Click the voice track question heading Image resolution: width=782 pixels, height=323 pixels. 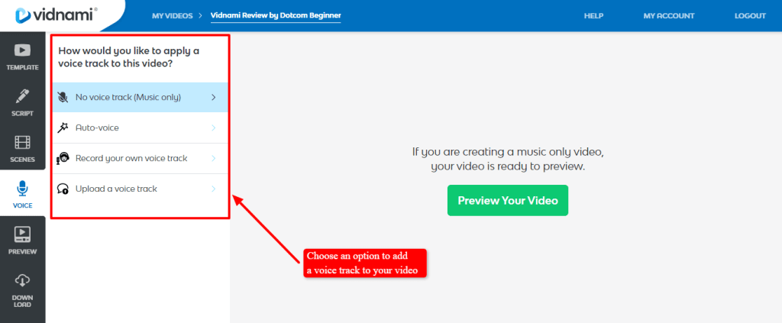128,57
